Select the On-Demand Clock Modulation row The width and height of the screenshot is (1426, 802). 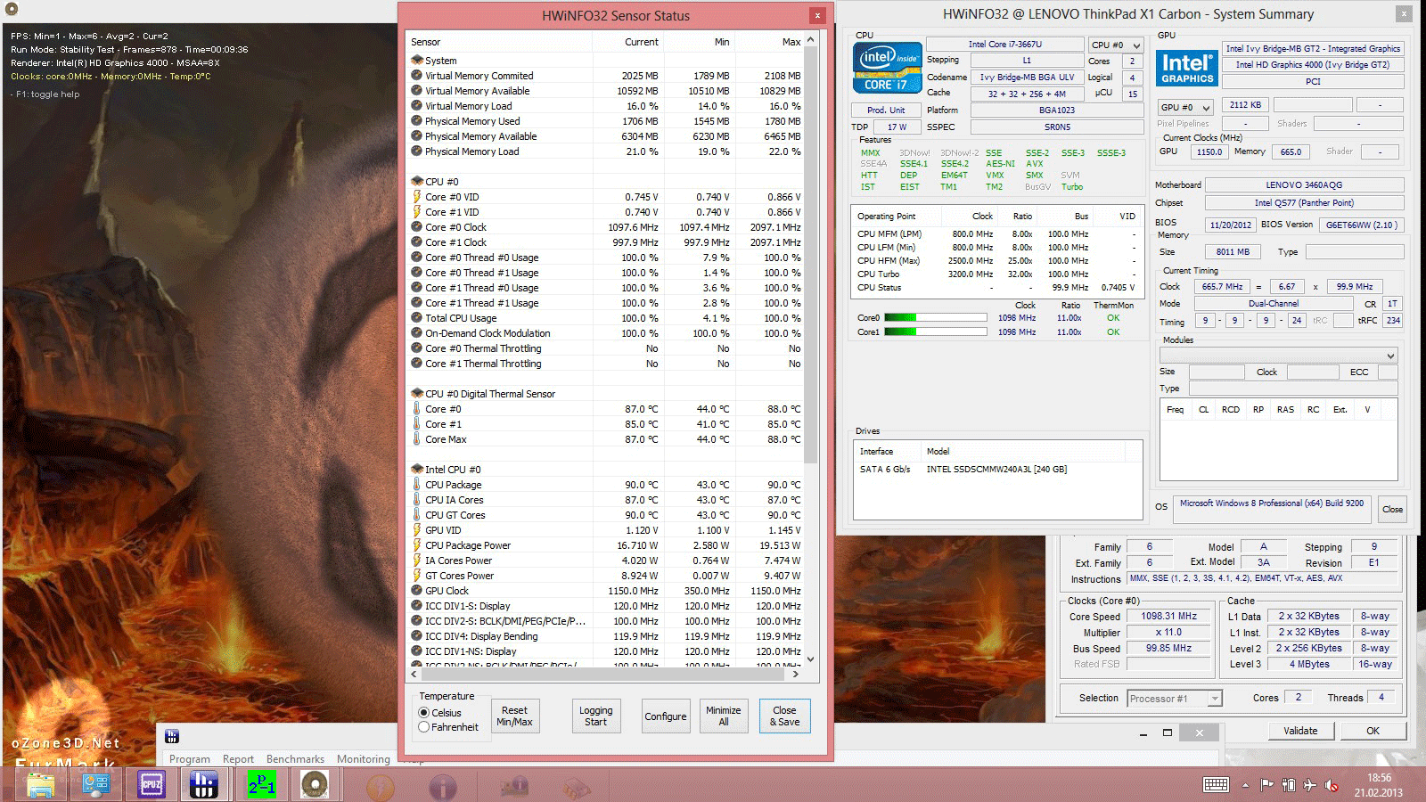(606, 333)
